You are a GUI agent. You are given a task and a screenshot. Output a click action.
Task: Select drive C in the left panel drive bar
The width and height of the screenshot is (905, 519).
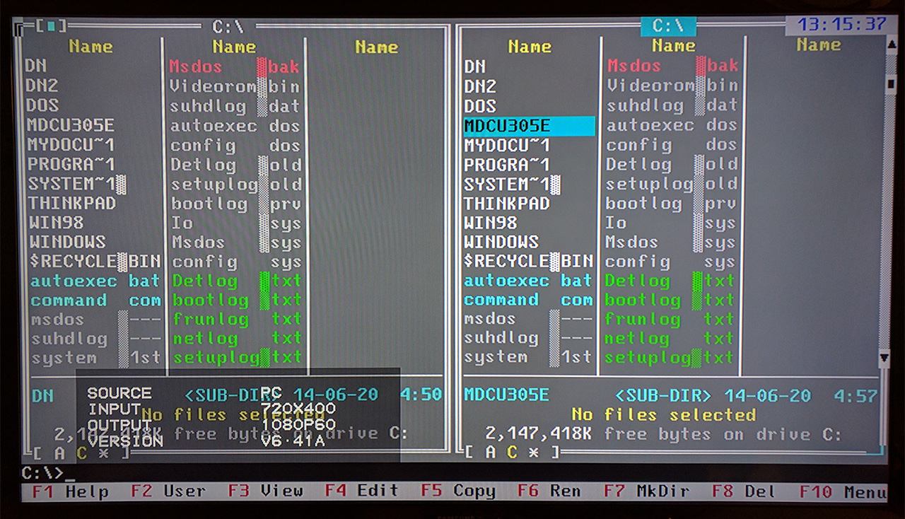[x=81, y=453]
